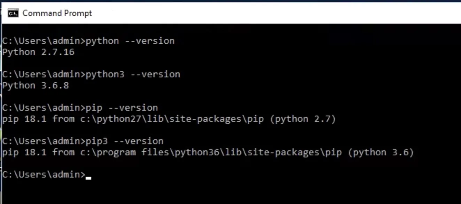The image size is (461, 204).
Task: Select the first 'C:\Users\admin>' prompt
Action: tap(44, 41)
